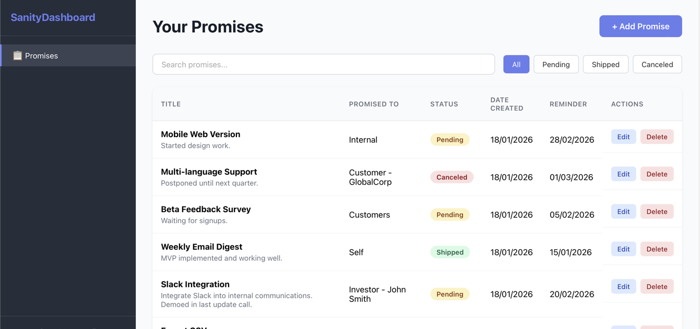Delete the Beta Feedback Survey promise

coord(657,211)
